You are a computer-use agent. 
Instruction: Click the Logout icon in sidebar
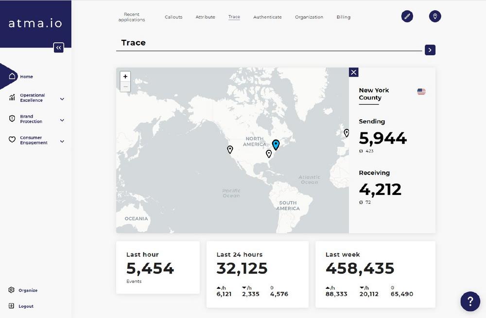(x=12, y=306)
